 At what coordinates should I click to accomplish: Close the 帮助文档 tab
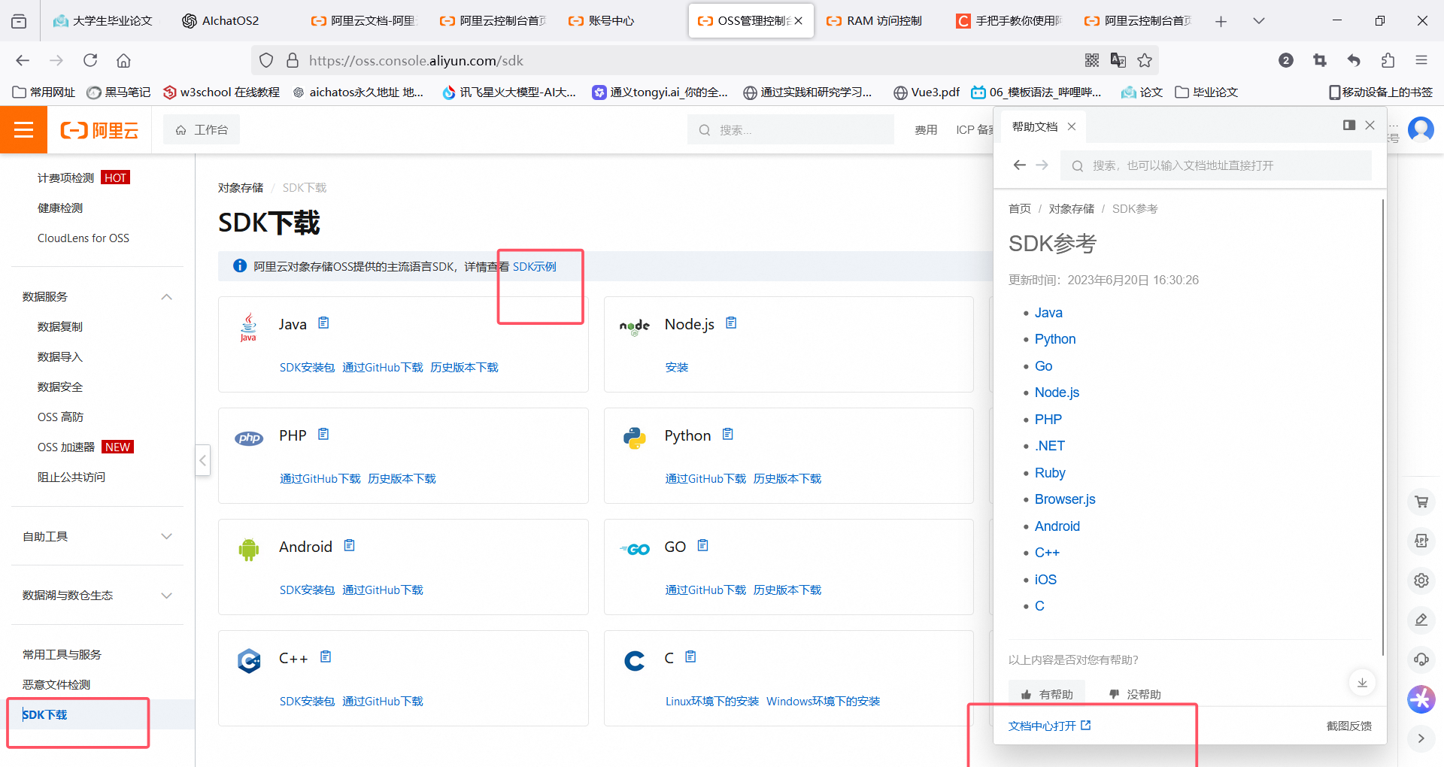coord(1072,126)
